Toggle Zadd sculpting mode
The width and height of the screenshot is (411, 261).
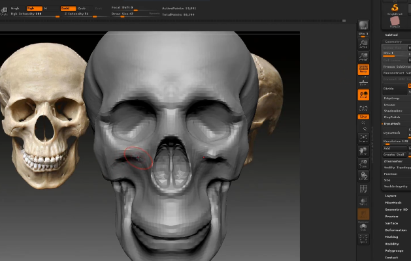point(67,8)
